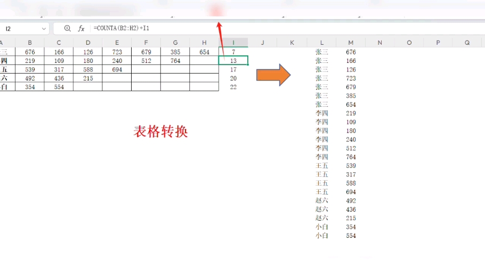
Task: Click cell containing 20 in column I
Action: [x=233, y=78]
